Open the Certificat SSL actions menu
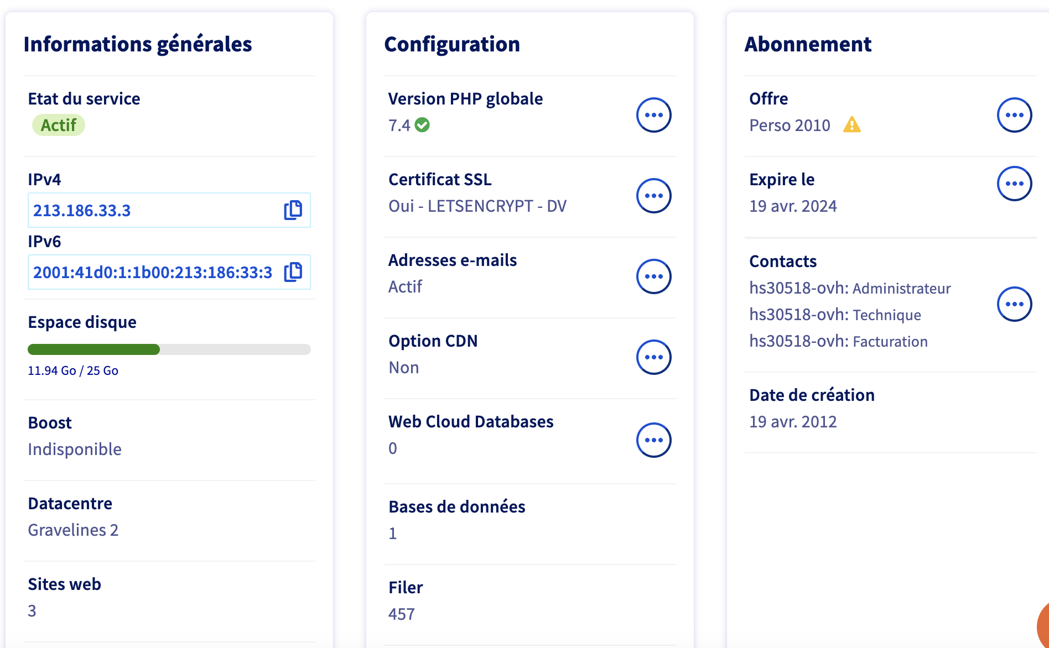1049x648 pixels. [x=653, y=196]
